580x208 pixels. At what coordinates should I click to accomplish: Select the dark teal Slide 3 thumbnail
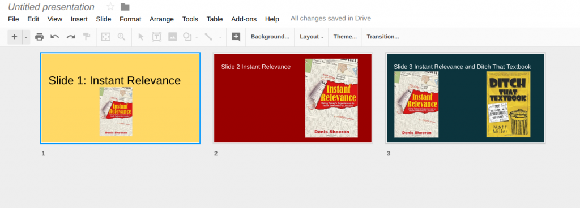466,98
